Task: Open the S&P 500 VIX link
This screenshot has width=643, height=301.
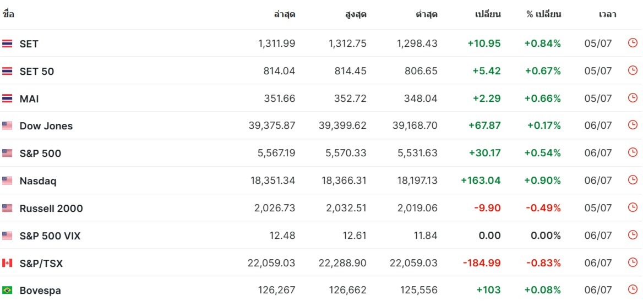Action: click(x=50, y=236)
